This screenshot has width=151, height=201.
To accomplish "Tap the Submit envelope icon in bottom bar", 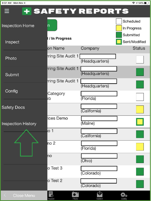I will coord(100,195).
